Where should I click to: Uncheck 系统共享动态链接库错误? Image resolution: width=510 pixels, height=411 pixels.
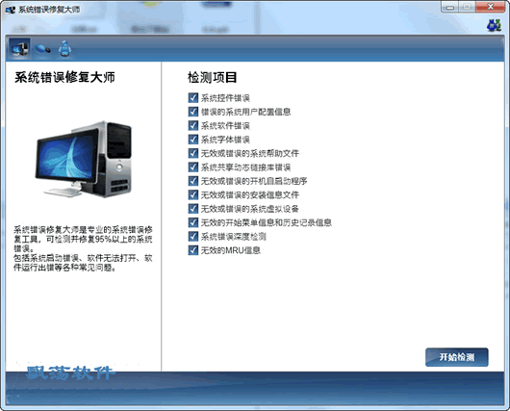point(193,167)
